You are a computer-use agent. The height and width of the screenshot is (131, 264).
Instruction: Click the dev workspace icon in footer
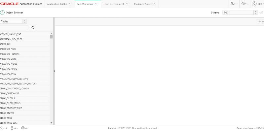click(x=12, y=128)
